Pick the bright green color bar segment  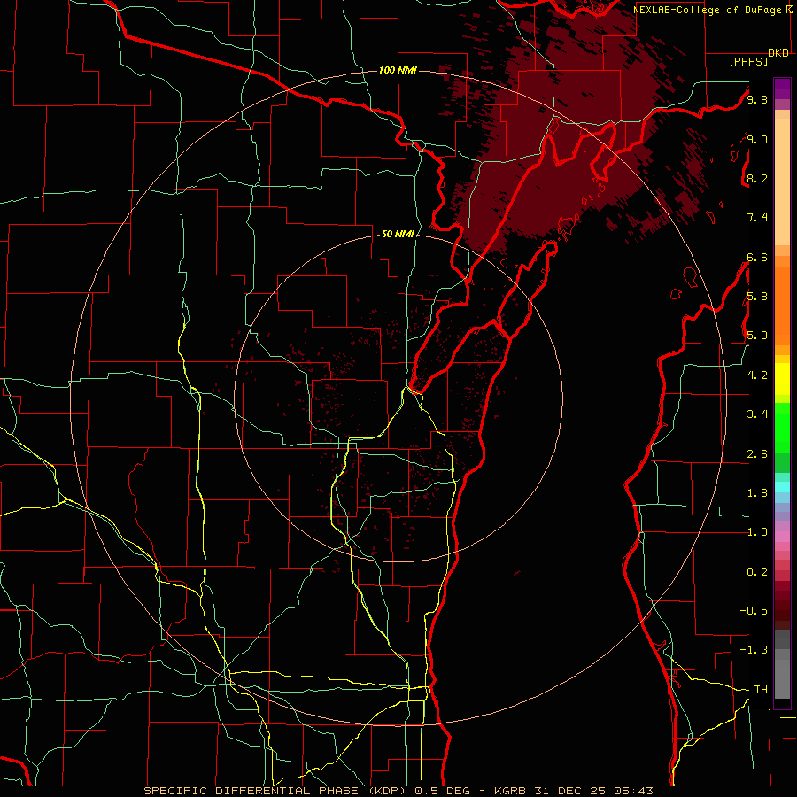point(782,428)
